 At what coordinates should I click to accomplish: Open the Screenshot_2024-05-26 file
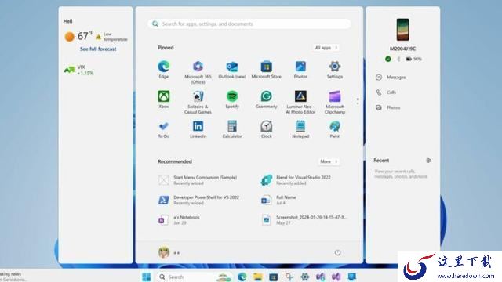point(304,219)
